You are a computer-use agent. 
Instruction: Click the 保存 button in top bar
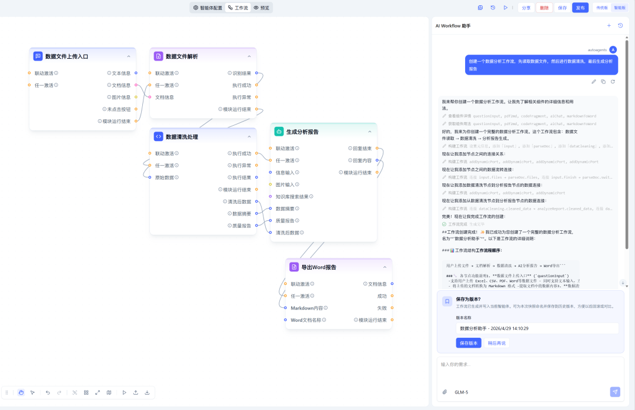coord(563,8)
